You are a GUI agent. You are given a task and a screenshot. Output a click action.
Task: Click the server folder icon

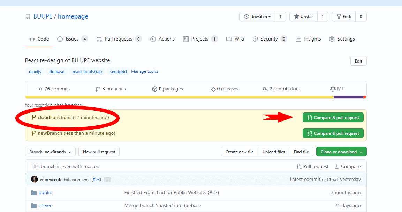tap(33, 206)
